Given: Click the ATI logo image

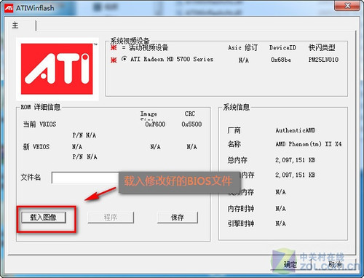Looking at the screenshot, I should pyautogui.click(x=58, y=69).
